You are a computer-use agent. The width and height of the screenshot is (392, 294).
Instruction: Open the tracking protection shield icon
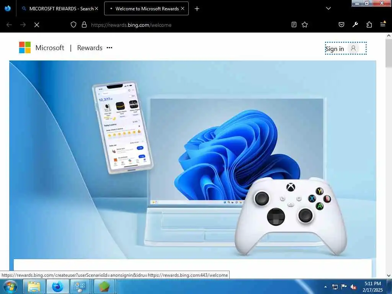pos(73,24)
